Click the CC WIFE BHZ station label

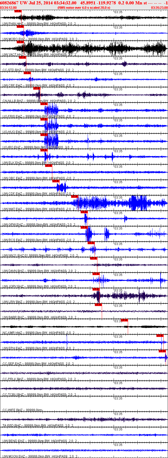[x=22, y=410]
